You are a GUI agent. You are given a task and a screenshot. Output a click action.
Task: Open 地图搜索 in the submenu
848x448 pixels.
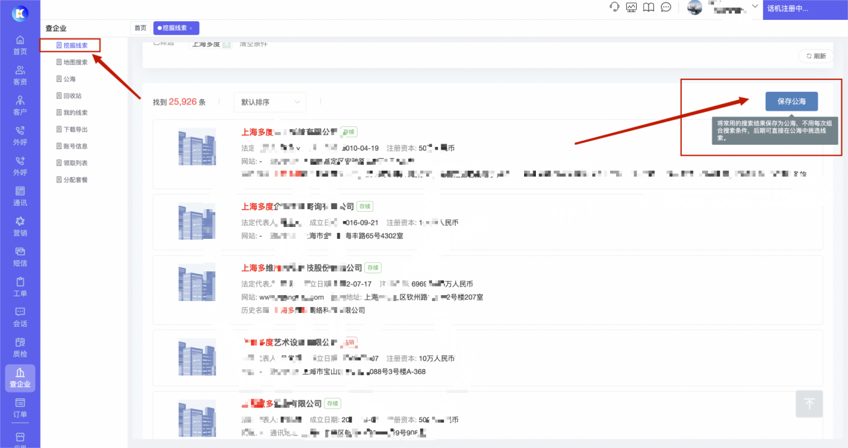[x=72, y=62]
